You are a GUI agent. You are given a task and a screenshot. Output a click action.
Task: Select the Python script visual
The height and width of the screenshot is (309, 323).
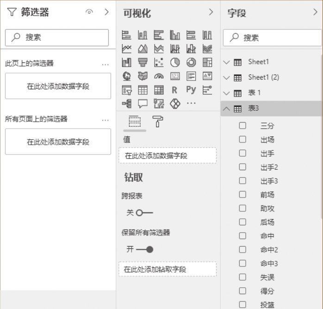click(191, 90)
